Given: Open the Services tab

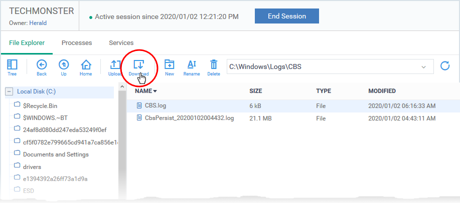Looking at the screenshot, I should tap(121, 43).
